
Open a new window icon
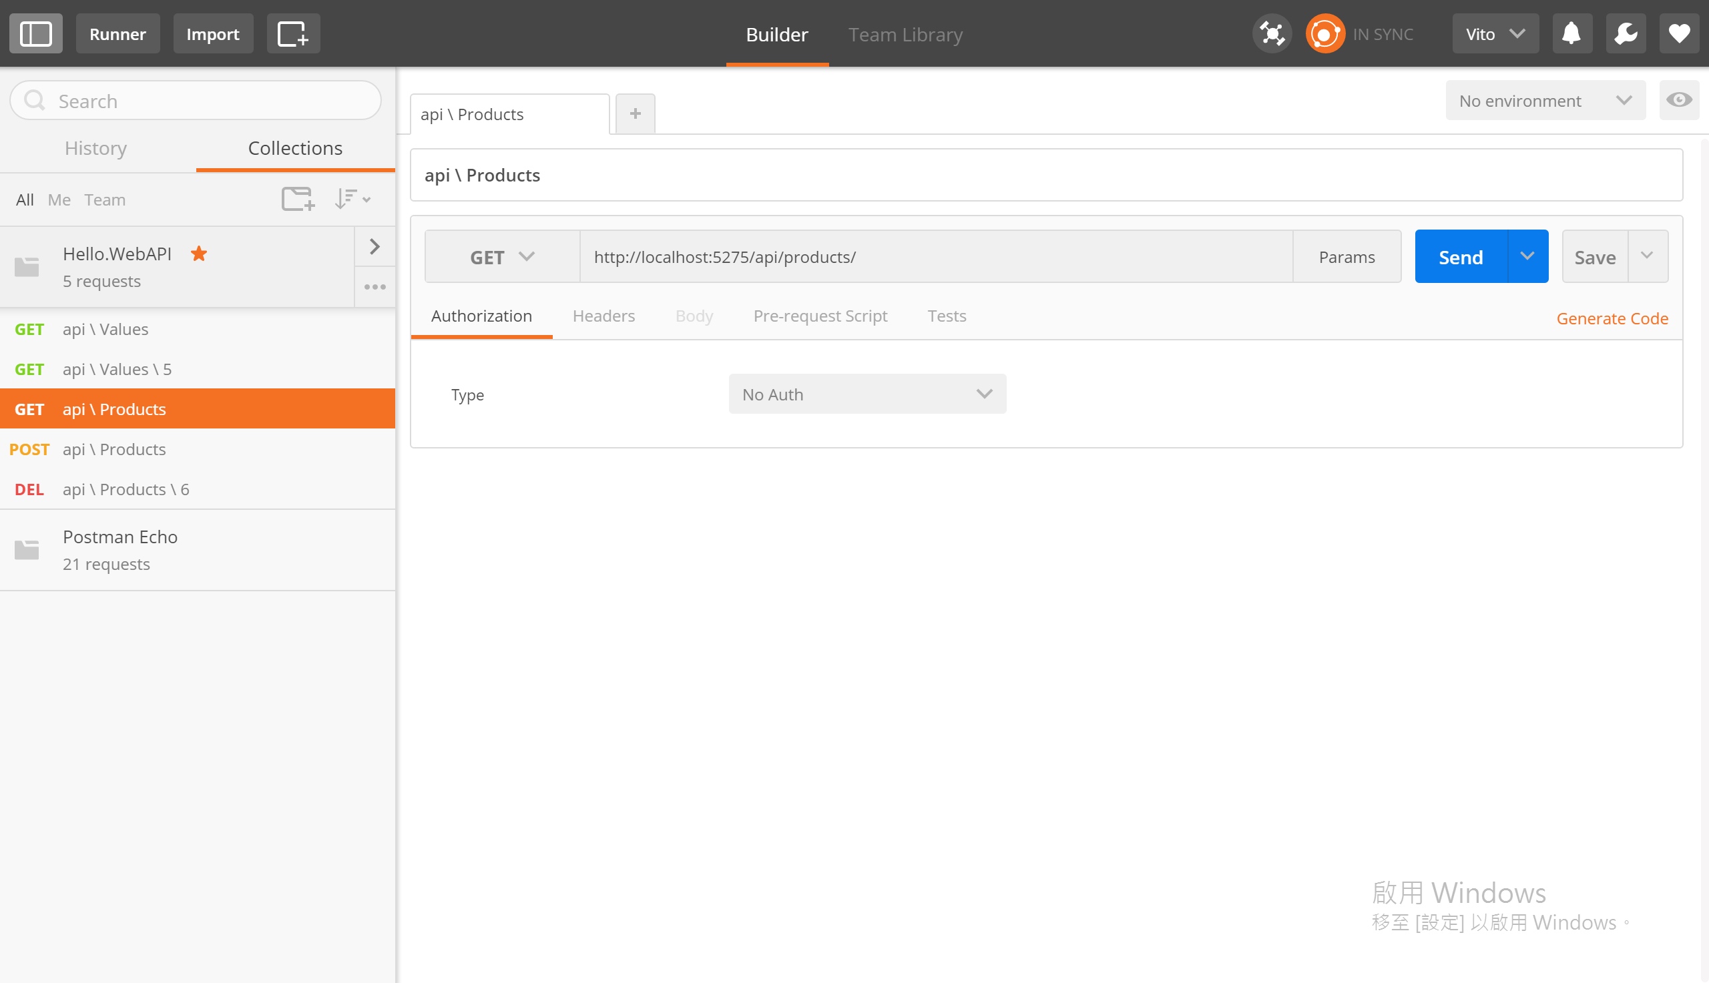point(293,34)
